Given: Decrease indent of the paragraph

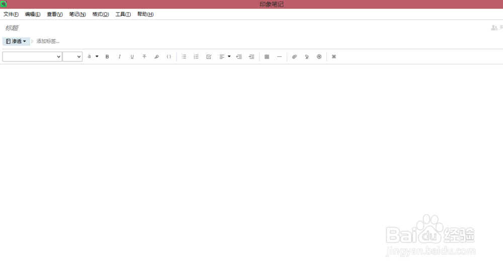Looking at the screenshot, I should [x=239, y=57].
